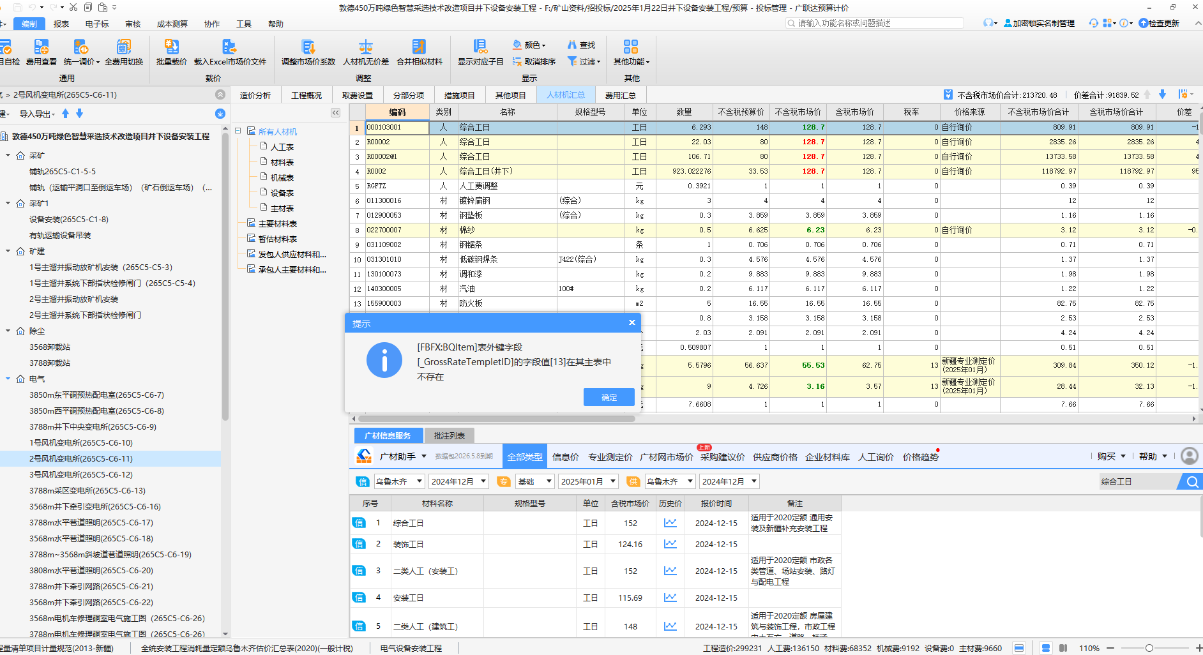Click 加密锁实名制管理 link
This screenshot has width=1203, height=655.
[1040, 23]
